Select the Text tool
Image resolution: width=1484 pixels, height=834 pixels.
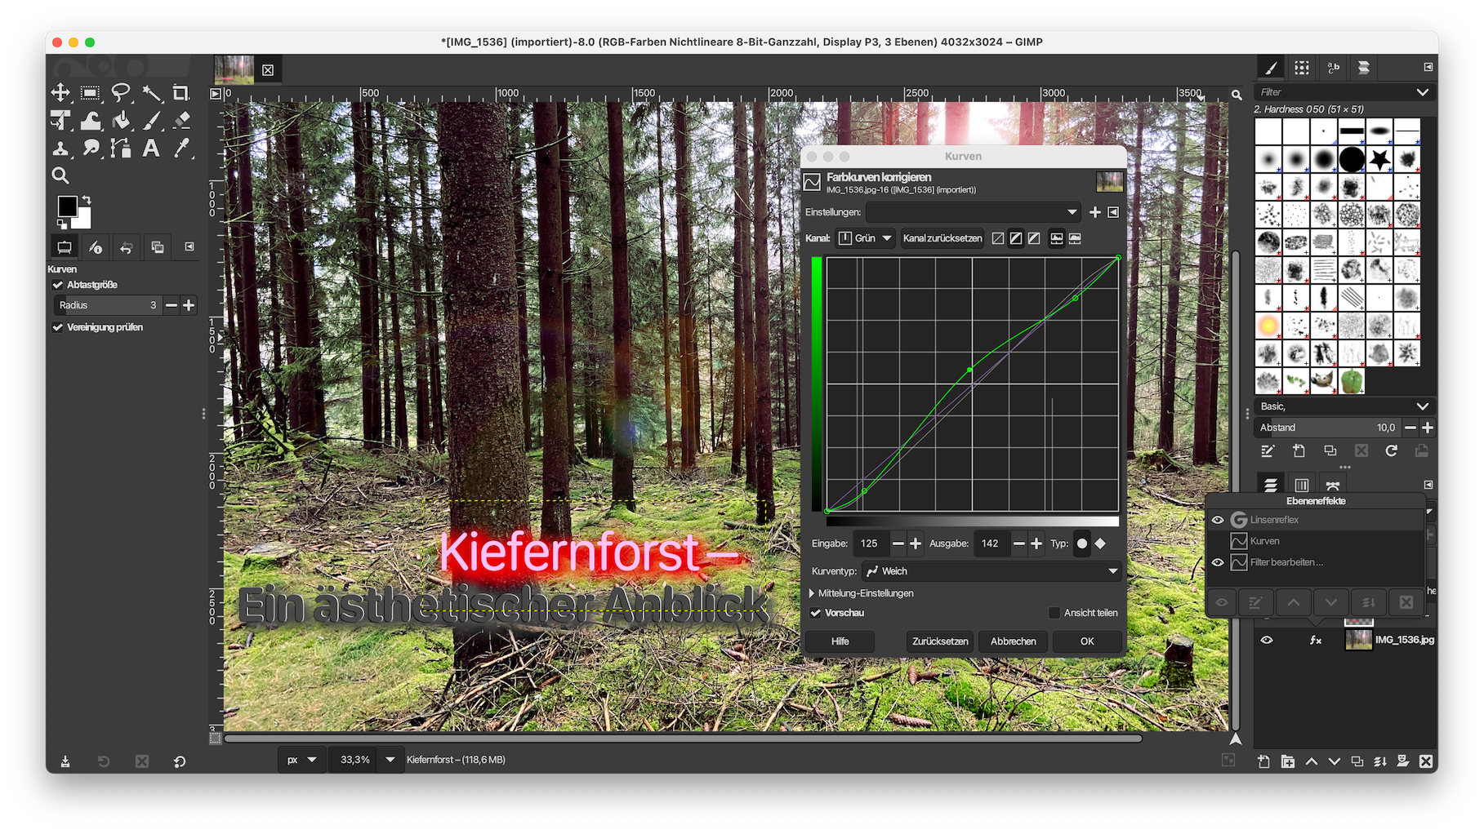click(x=151, y=149)
